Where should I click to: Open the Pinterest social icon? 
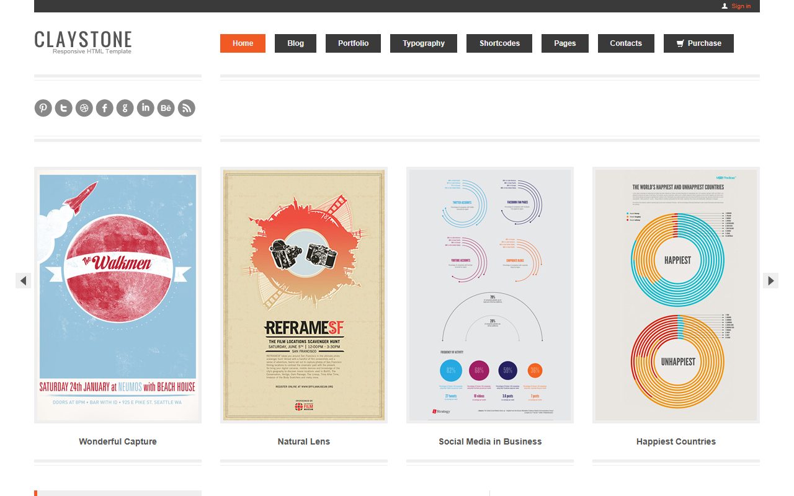tap(43, 108)
